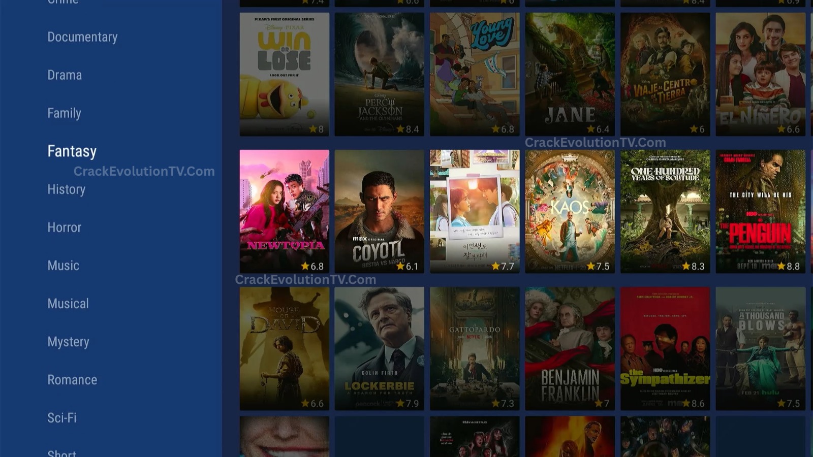This screenshot has height=457, width=813.
Task: Choose the Sci-Fi genre
Action: click(62, 418)
